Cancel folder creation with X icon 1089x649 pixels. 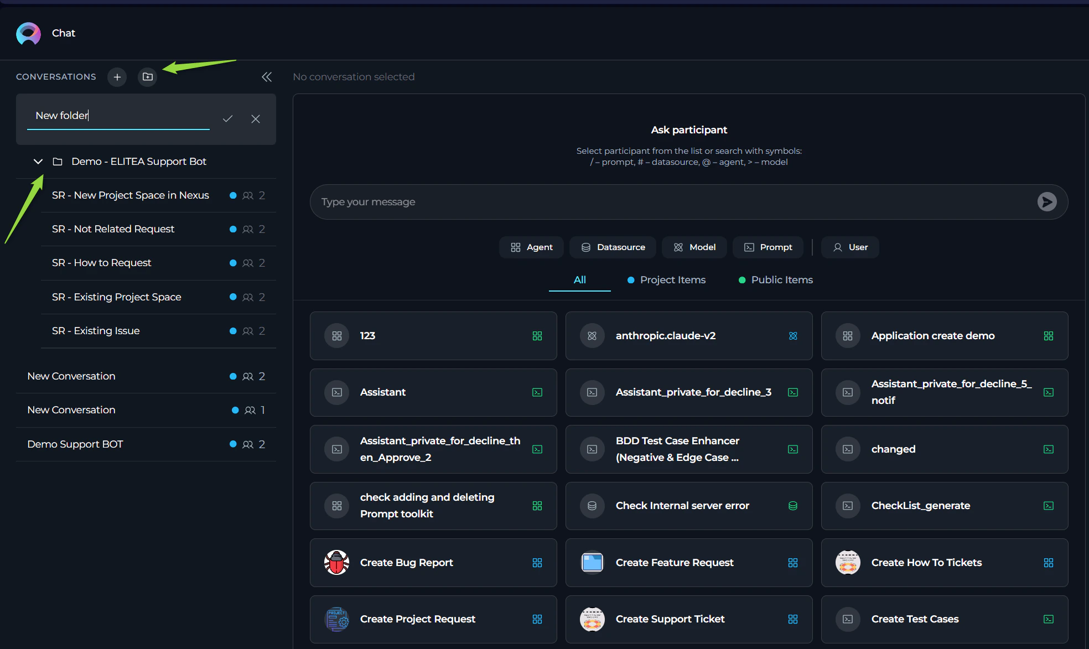click(x=256, y=119)
